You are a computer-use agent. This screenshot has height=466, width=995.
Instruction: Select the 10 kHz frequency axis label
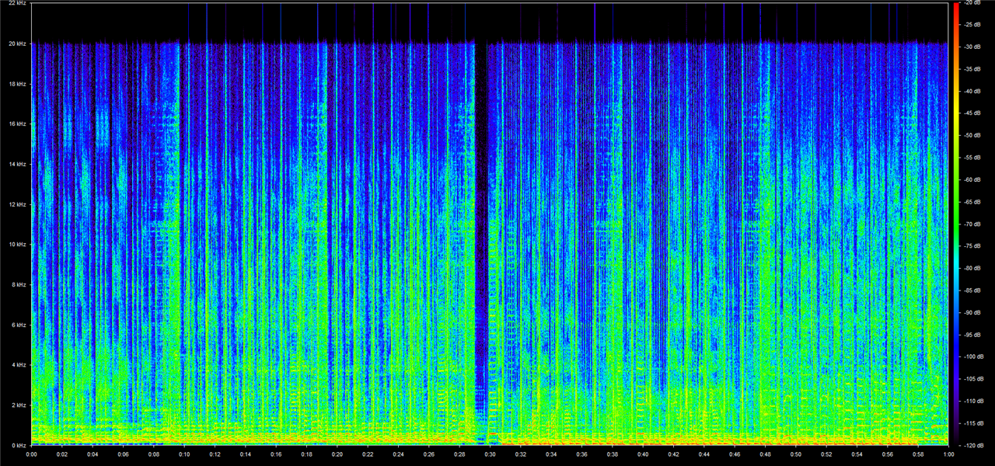[17, 245]
